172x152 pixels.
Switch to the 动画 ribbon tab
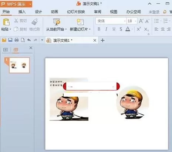click(x=54, y=12)
